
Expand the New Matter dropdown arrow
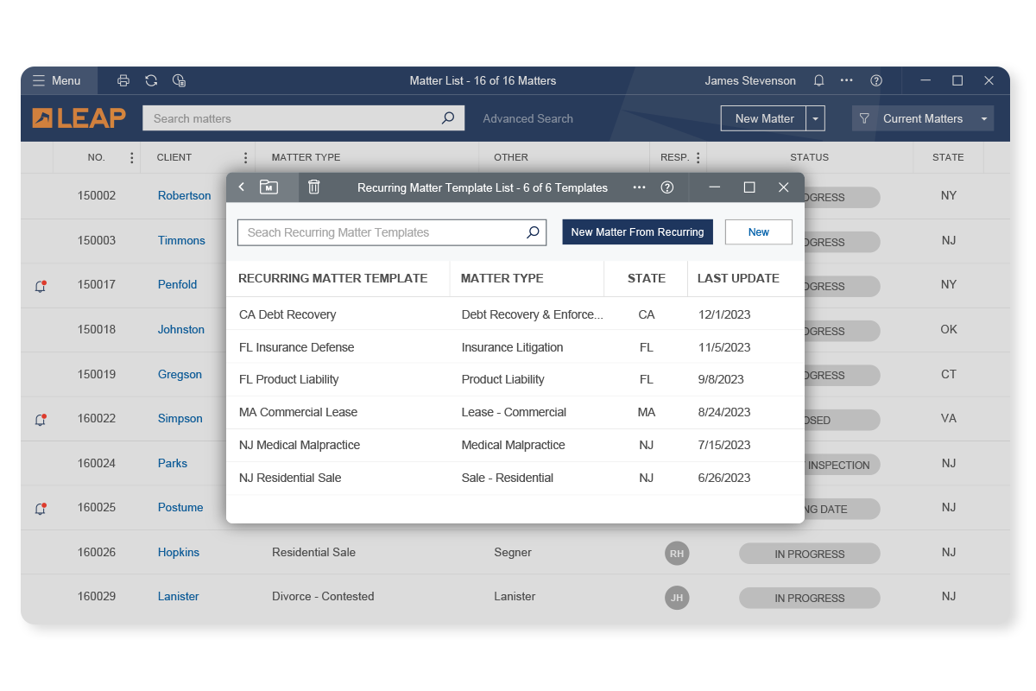click(815, 117)
